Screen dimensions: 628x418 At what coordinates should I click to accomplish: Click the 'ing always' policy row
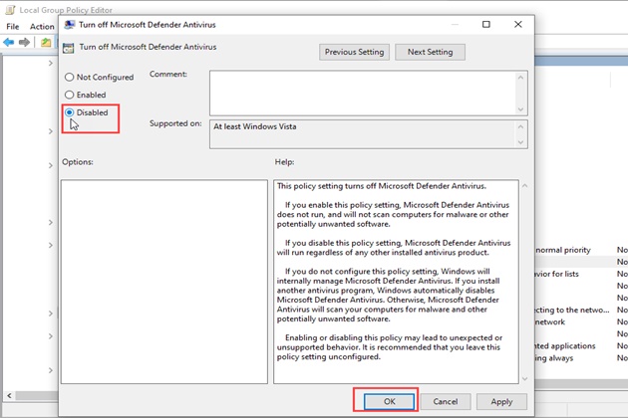coord(581,358)
